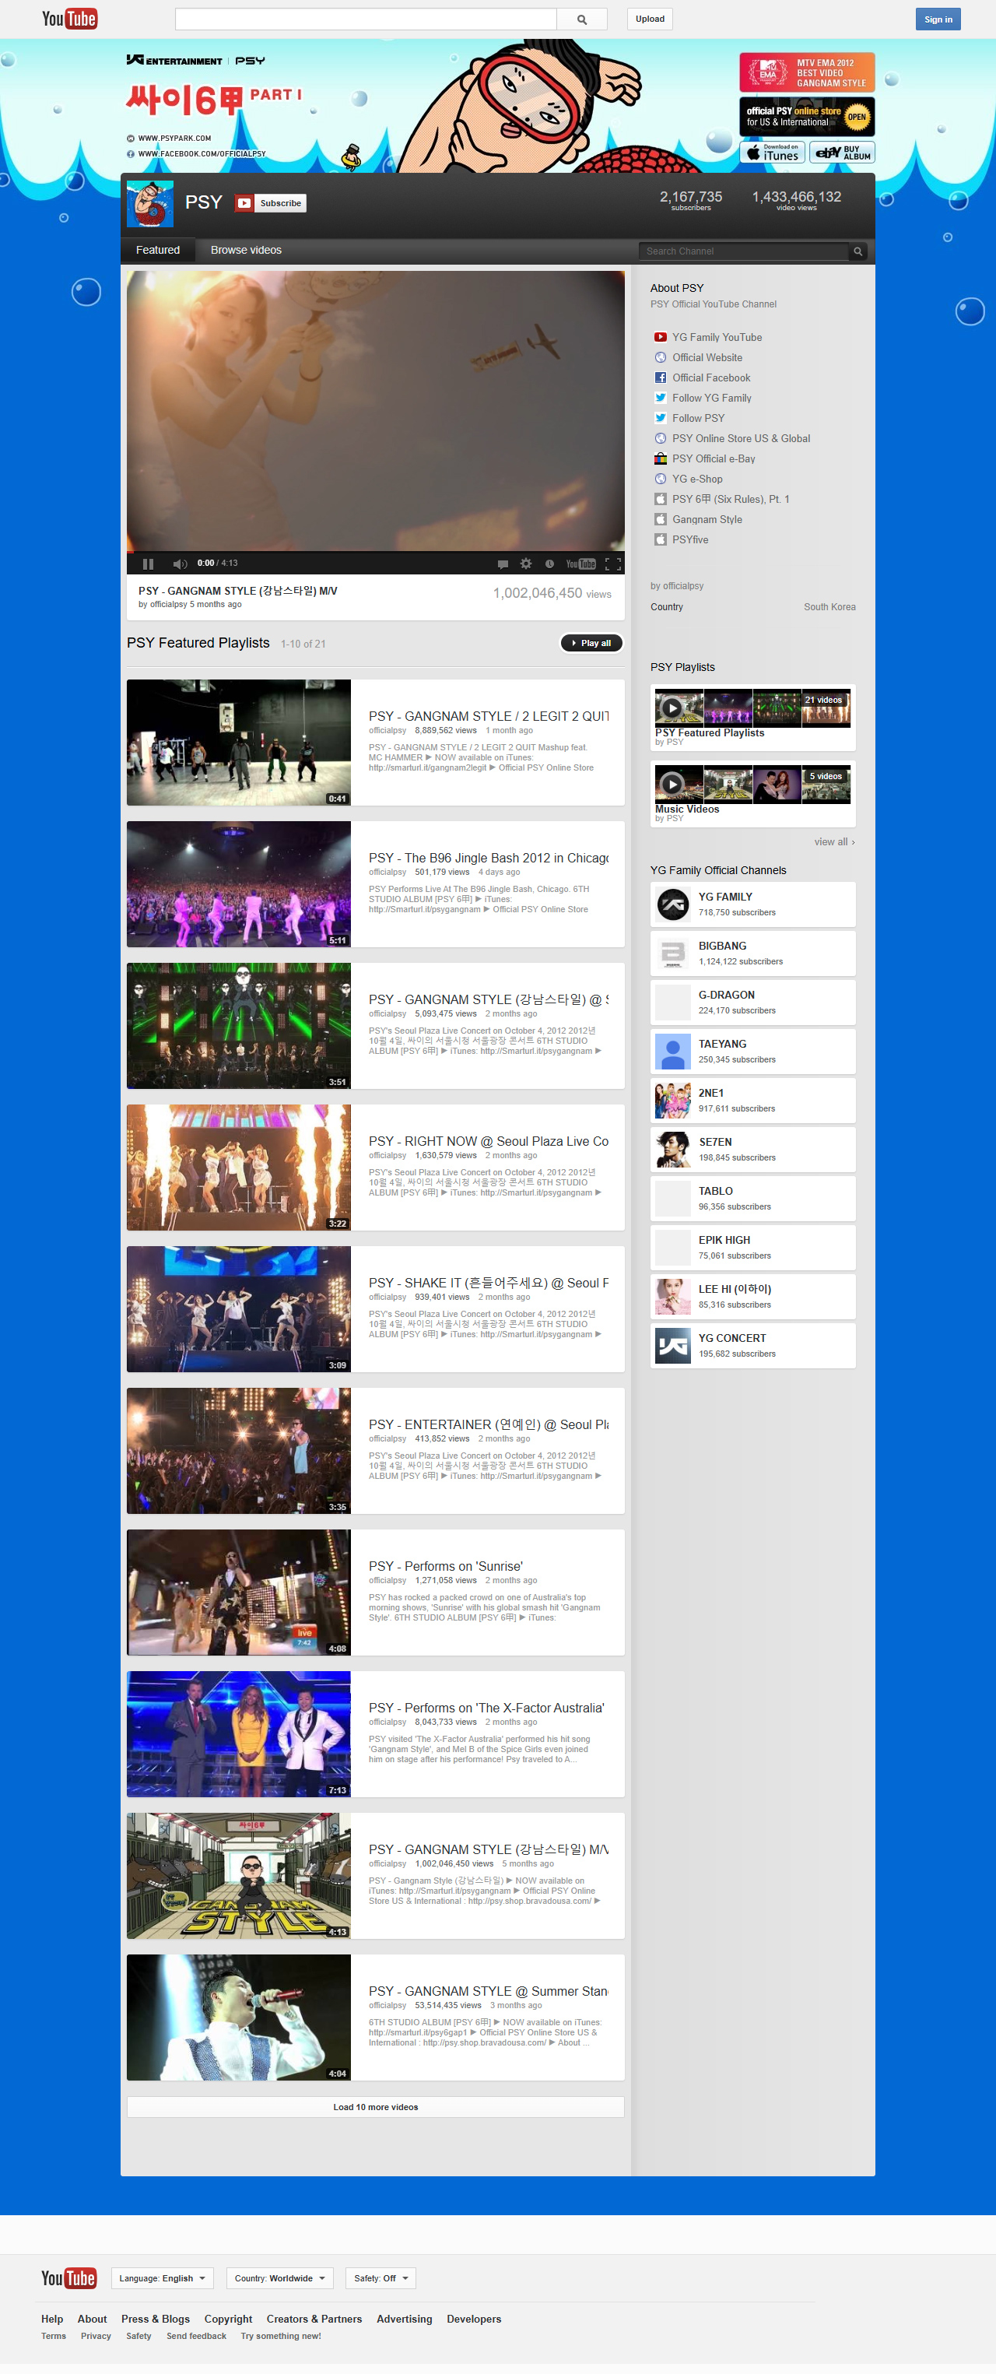Open the Safety: Off dropdown
The image size is (996, 2374).
(x=381, y=2278)
